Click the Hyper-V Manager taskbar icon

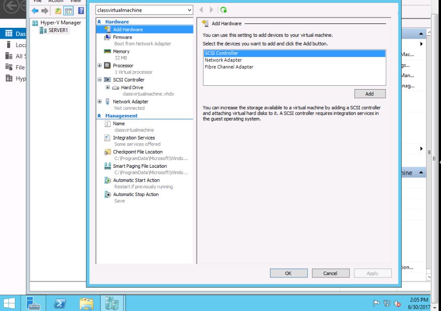pyautogui.click(x=112, y=303)
